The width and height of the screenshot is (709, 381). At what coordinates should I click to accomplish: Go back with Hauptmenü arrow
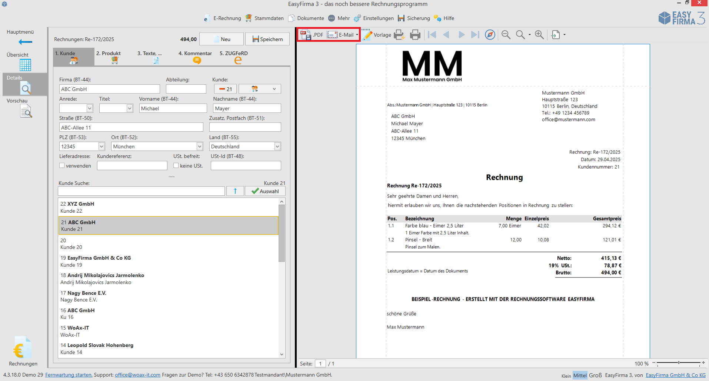click(x=25, y=42)
